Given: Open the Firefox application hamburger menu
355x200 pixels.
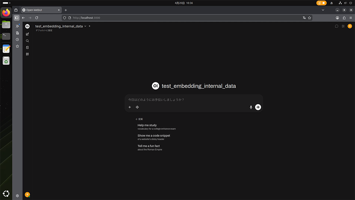Looking at the screenshot, I should click(351, 18).
